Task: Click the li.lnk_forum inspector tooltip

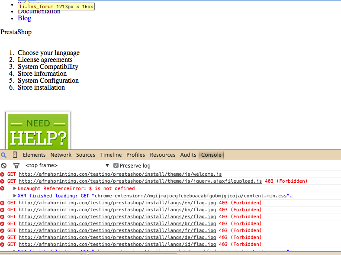Action: click(56, 6)
